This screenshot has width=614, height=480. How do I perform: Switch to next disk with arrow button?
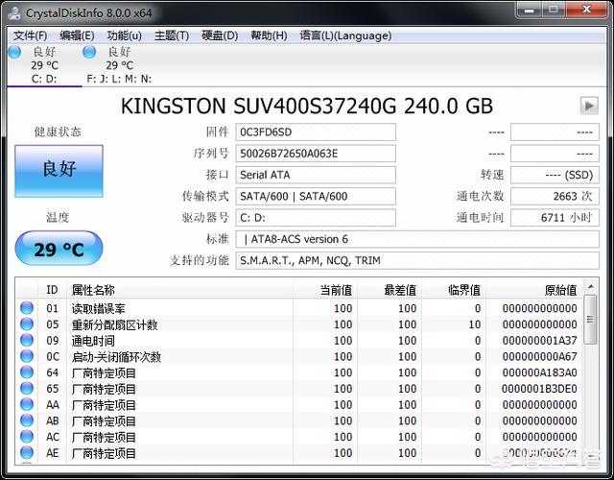click(x=589, y=106)
